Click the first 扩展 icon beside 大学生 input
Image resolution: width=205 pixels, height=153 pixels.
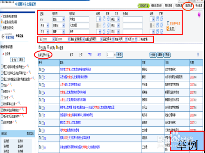(104, 19)
